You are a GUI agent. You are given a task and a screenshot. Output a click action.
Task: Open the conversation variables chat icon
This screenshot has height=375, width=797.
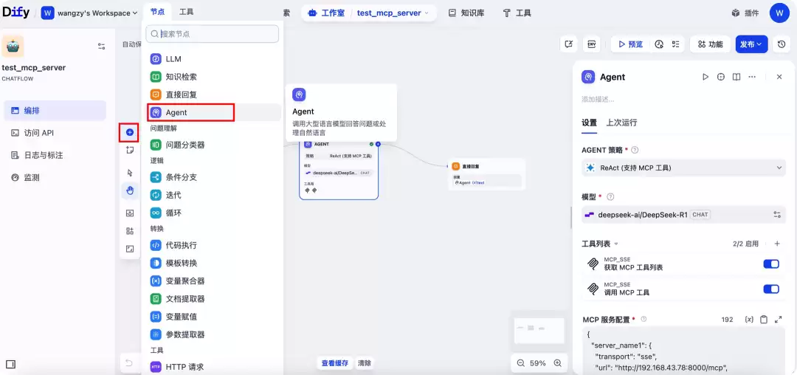[569, 44]
